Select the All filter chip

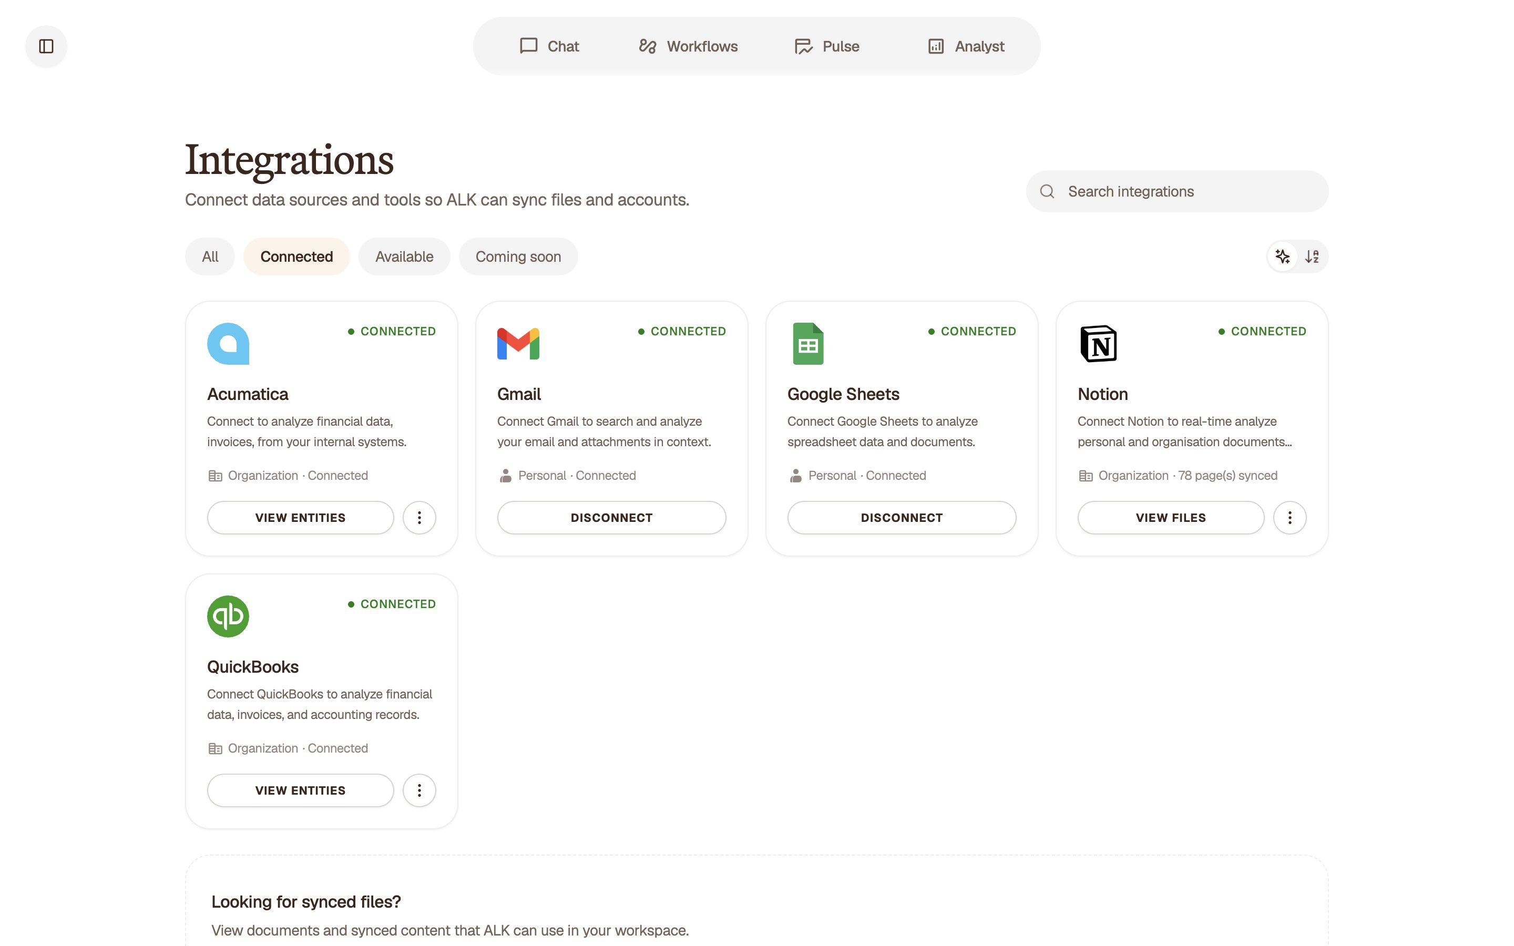[x=210, y=256]
